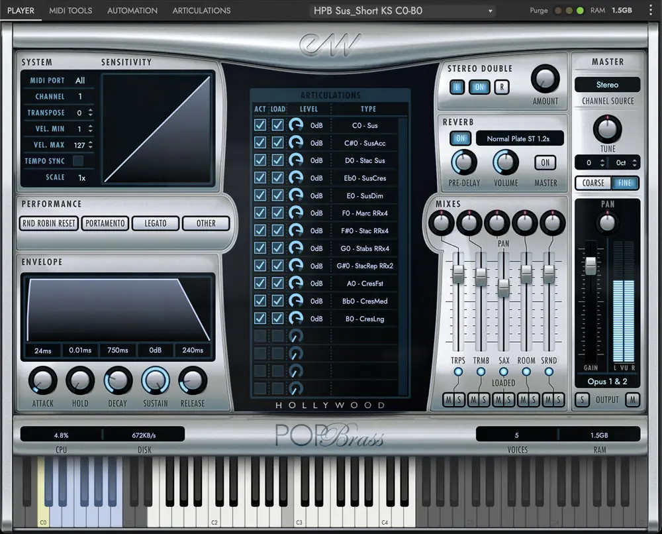The width and height of the screenshot is (662, 534).
Task: Click the master PAN knob
Action: [607, 222]
